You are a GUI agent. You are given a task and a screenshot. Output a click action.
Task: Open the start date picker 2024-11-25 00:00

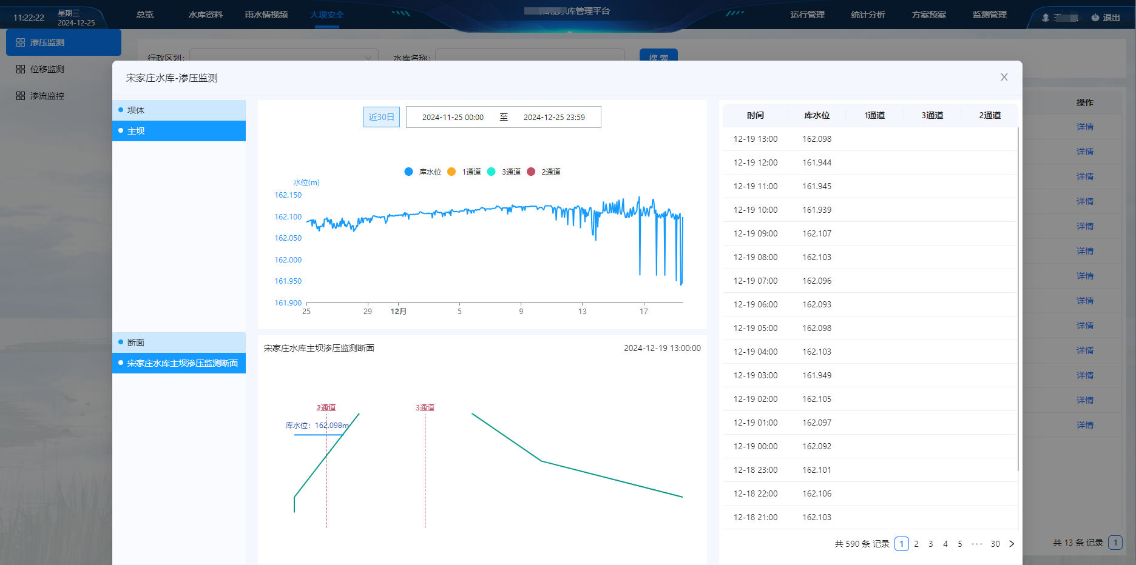pyautogui.click(x=453, y=117)
